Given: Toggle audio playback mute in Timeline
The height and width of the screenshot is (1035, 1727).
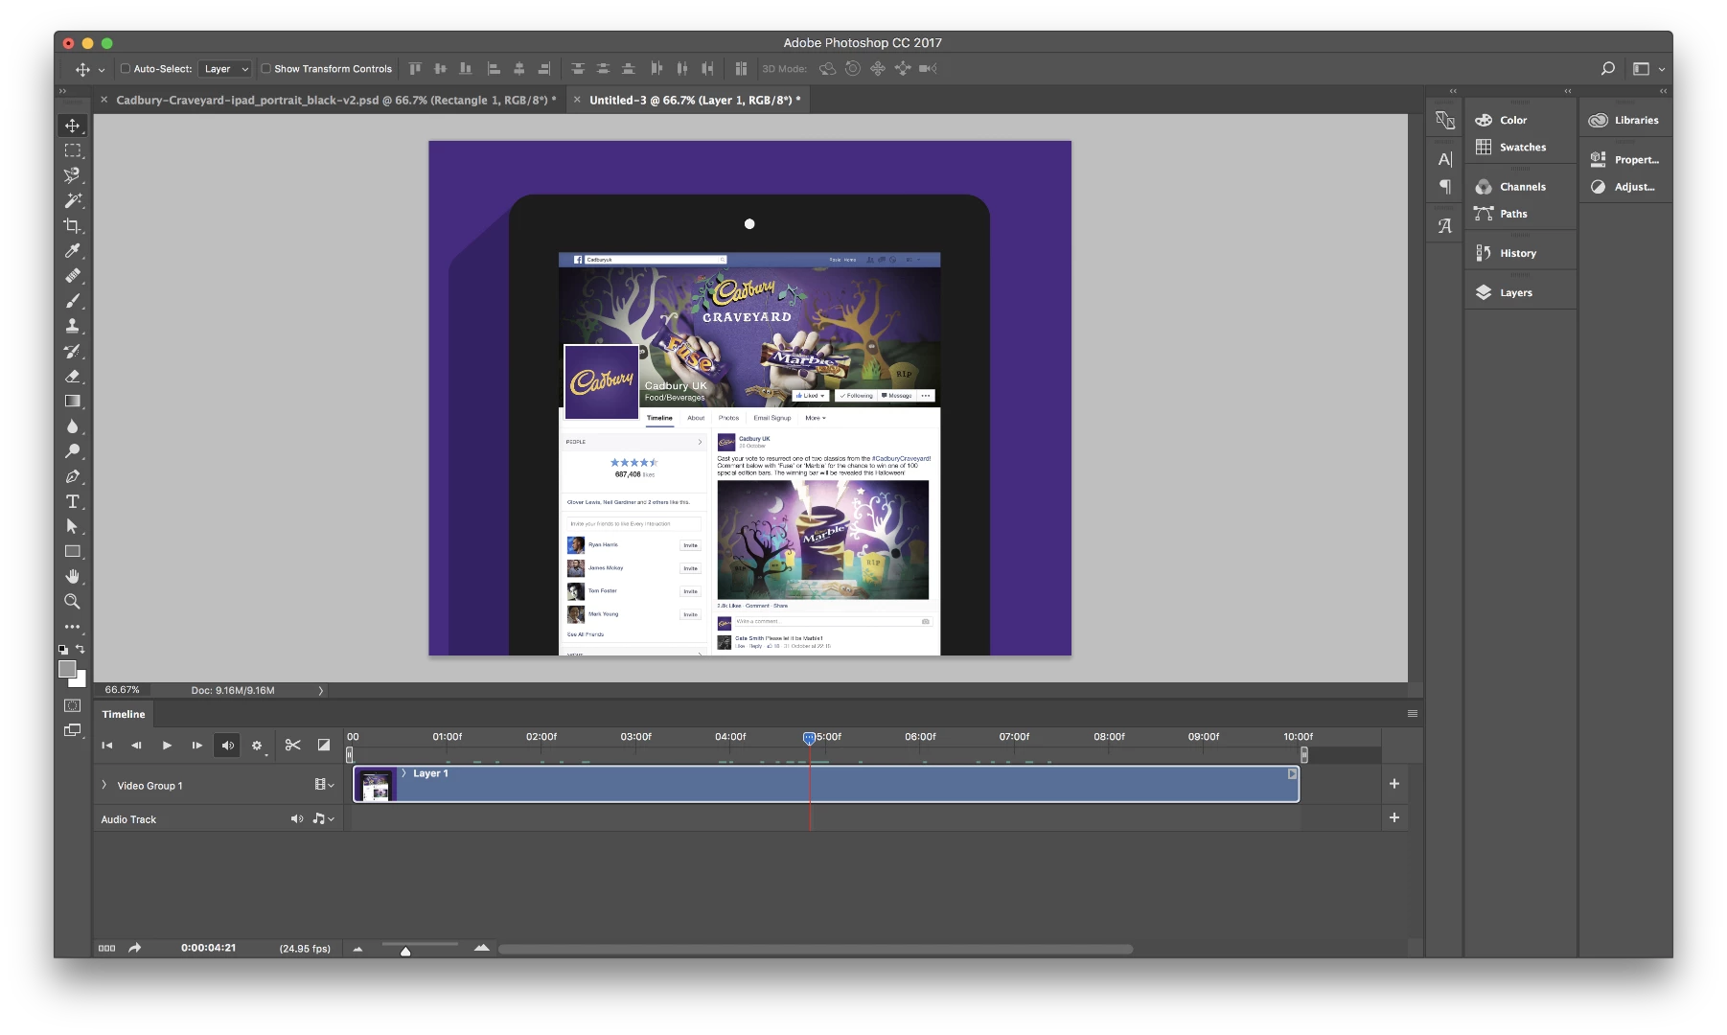Looking at the screenshot, I should [x=228, y=745].
